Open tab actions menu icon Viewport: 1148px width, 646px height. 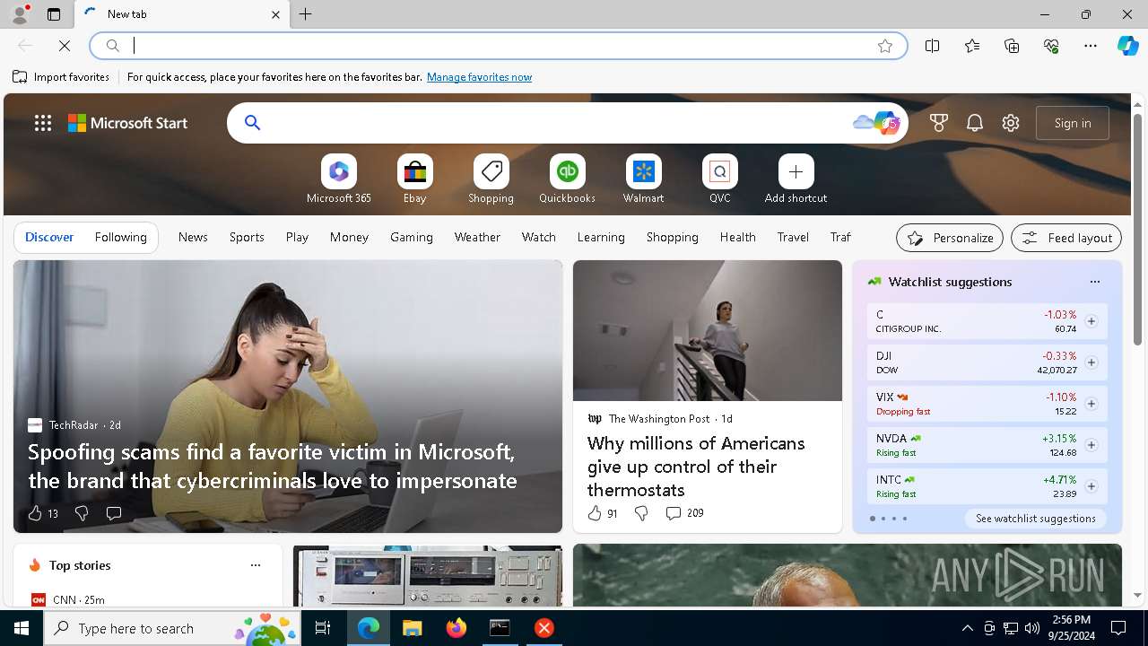click(54, 14)
